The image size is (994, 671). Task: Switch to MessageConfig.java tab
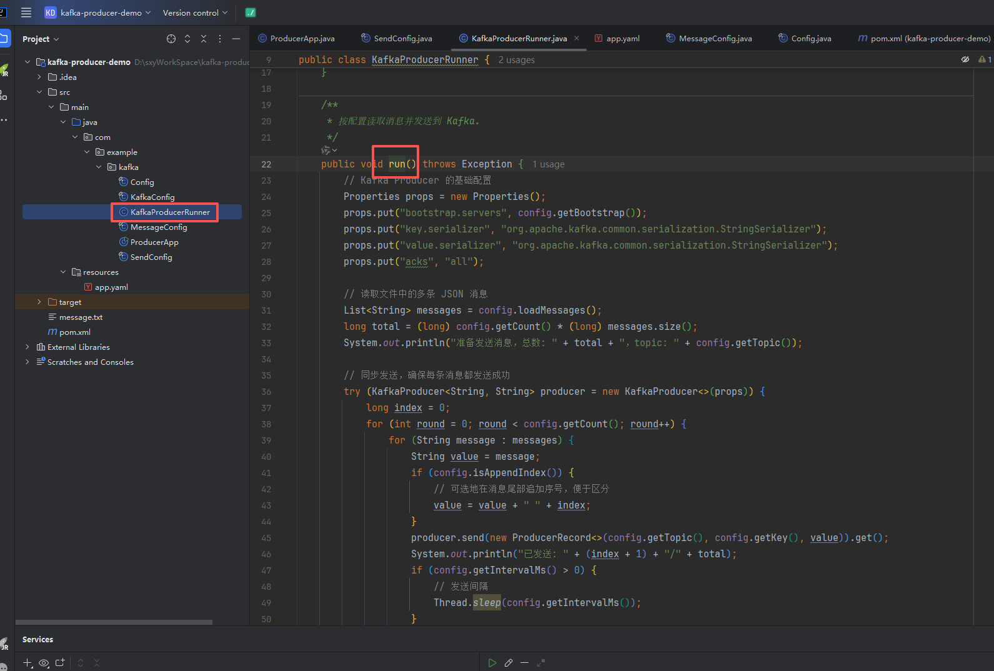(x=709, y=38)
